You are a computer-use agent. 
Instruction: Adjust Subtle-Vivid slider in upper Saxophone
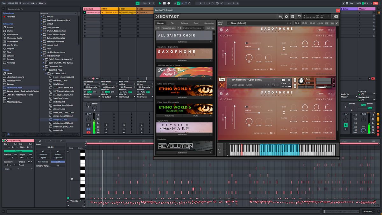[259, 49]
